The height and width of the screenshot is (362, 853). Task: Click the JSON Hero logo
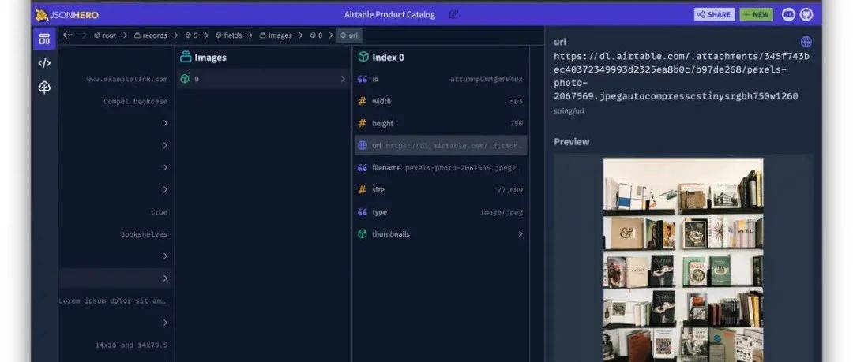tap(67, 15)
